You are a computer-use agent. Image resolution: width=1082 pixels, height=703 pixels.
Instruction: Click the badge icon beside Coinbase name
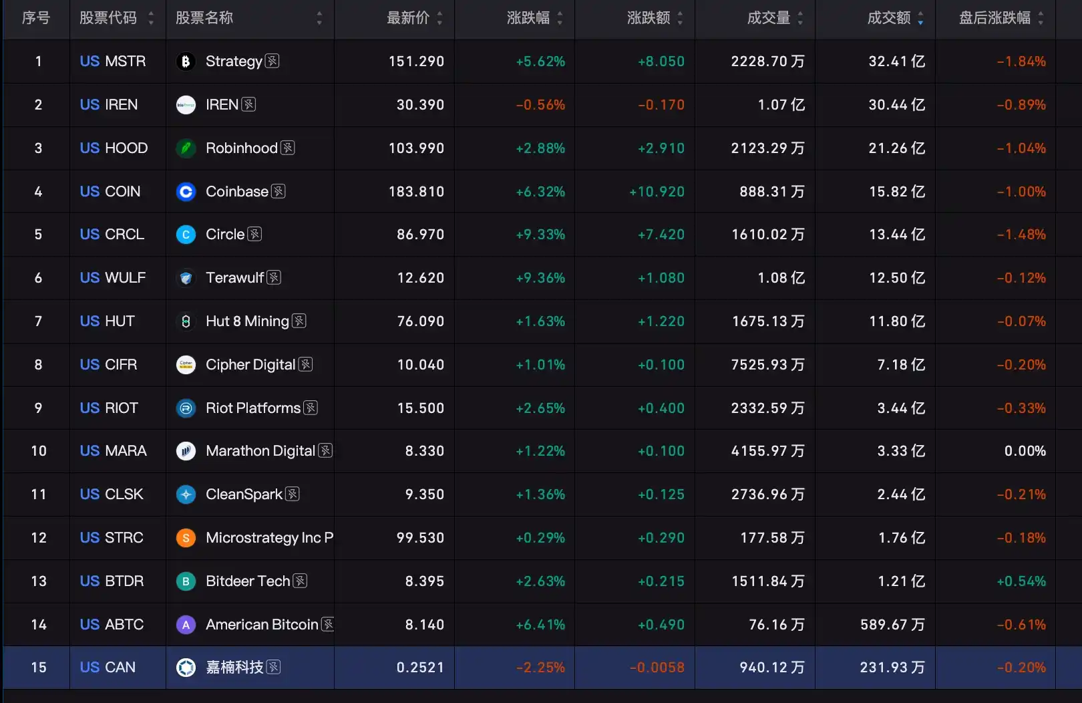(279, 191)
